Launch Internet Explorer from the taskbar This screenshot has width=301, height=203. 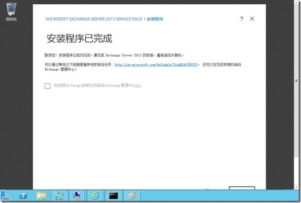click(x=95, y=195)
